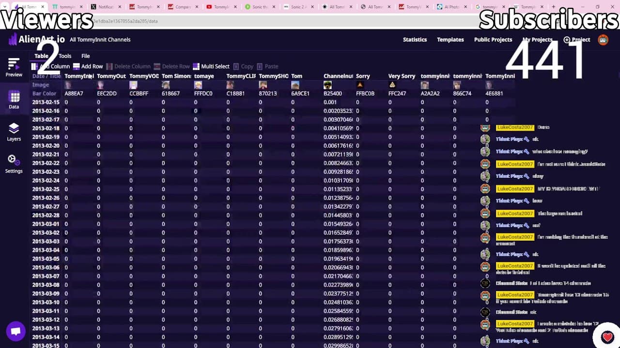Select the 2013-02-15 date row label
Image resolution: width=620 pixels, height=348 pixels.
pos(46,102)
